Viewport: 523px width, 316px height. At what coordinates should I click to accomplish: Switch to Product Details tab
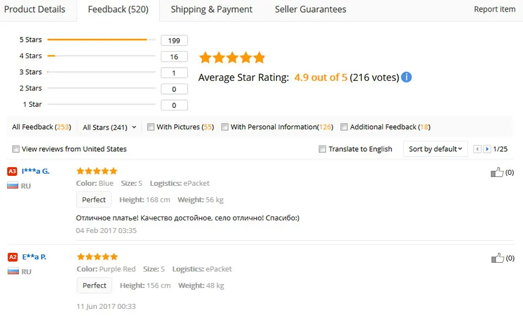pyautogui.click(x=35, y=9)
